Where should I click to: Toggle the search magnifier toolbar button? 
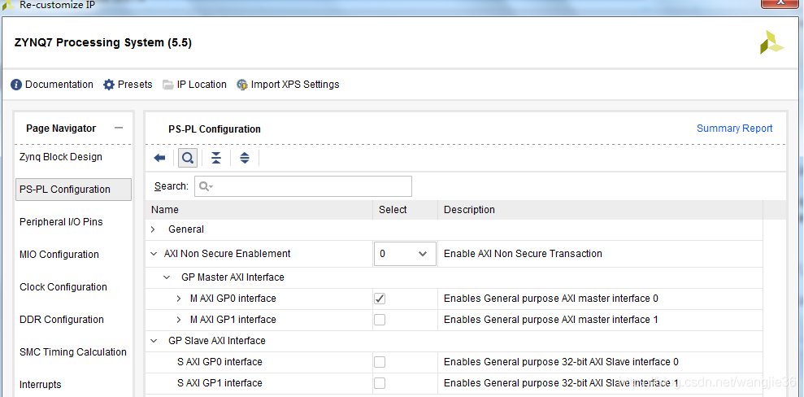(x=188, y=158)
